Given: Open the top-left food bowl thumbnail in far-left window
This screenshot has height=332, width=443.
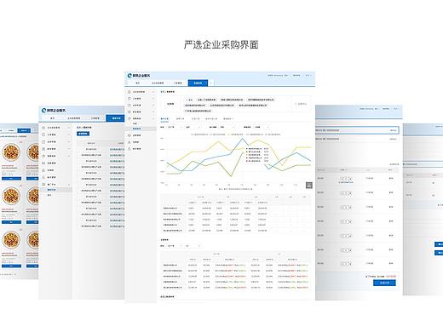Looking at the screenshot, I should [x=11, y=152].
